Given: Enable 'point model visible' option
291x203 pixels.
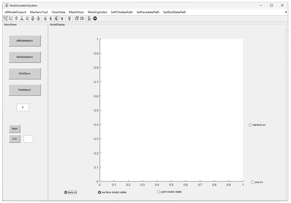Looking at the screenshot, I should (158, 192).
